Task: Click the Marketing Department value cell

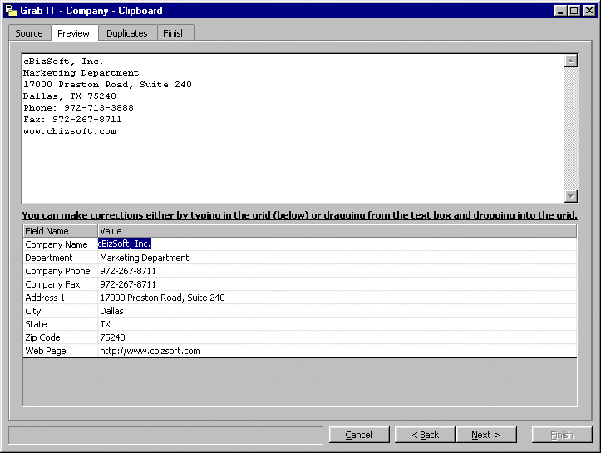Action: 337,258
